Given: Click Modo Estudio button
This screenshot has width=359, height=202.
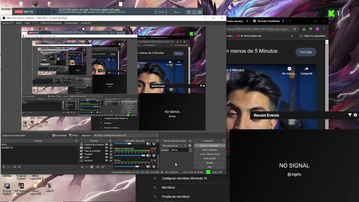Looking at the screenshot, I should pyautogui.click(x=210, y=159).
